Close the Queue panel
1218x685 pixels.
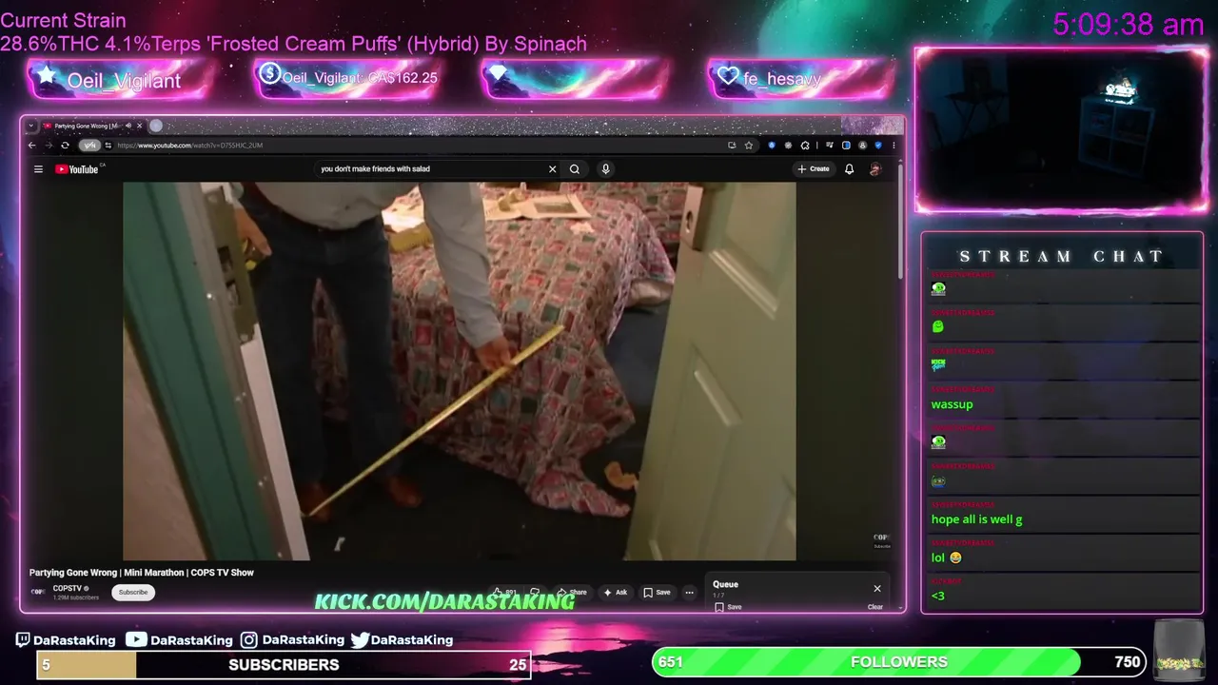pos(877,589)
